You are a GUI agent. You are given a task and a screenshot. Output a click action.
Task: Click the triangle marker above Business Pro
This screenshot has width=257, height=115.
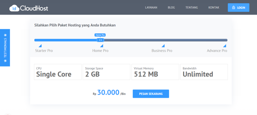pos(163,46)
